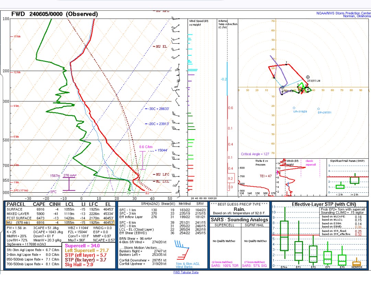Click the DownT = 61 F value

click(x=44, y=236)
